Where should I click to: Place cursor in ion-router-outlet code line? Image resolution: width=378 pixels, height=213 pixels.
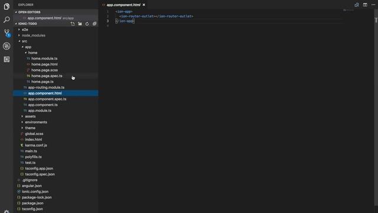point(156,16)
